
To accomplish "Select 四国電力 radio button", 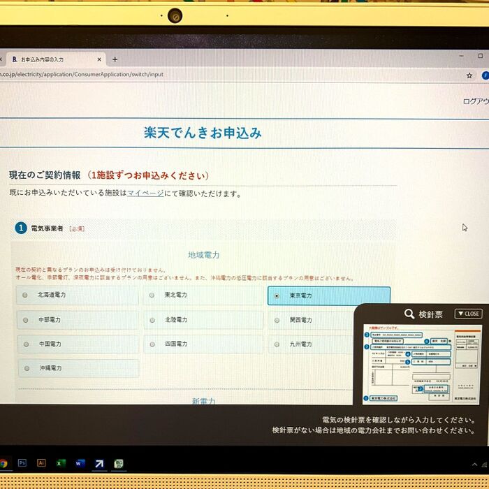I will pyautogui.click(x=152, y=344).
